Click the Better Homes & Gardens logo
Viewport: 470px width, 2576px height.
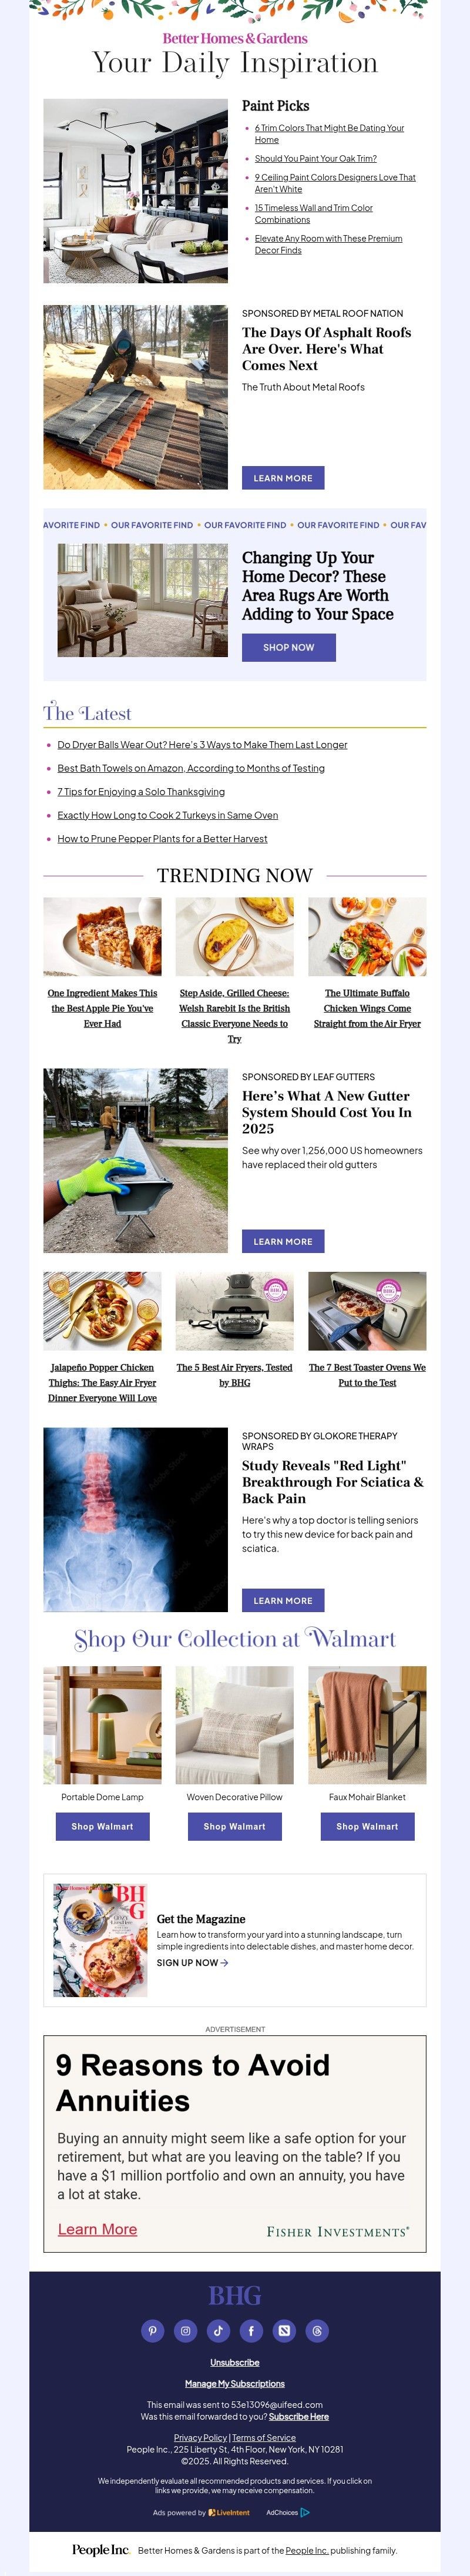pos(235,38)
